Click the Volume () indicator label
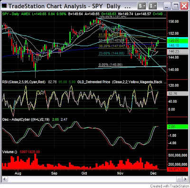This screenshot has height=188, width=190. click(9, 152)
